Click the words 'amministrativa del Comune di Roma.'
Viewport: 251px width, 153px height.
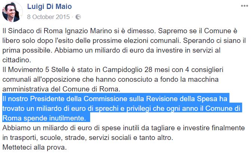click(x=61, y=89)
